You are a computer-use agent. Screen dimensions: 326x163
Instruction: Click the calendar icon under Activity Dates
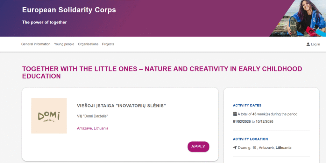point(235,114)
